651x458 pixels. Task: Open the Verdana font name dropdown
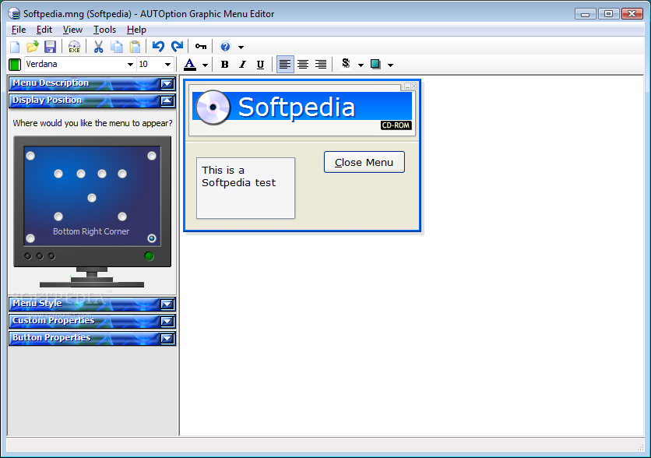point(130,65)
